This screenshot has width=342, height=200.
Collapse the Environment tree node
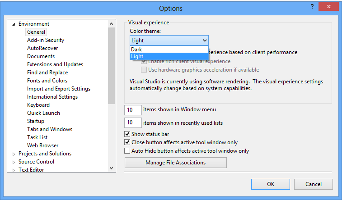pos(14,24)
